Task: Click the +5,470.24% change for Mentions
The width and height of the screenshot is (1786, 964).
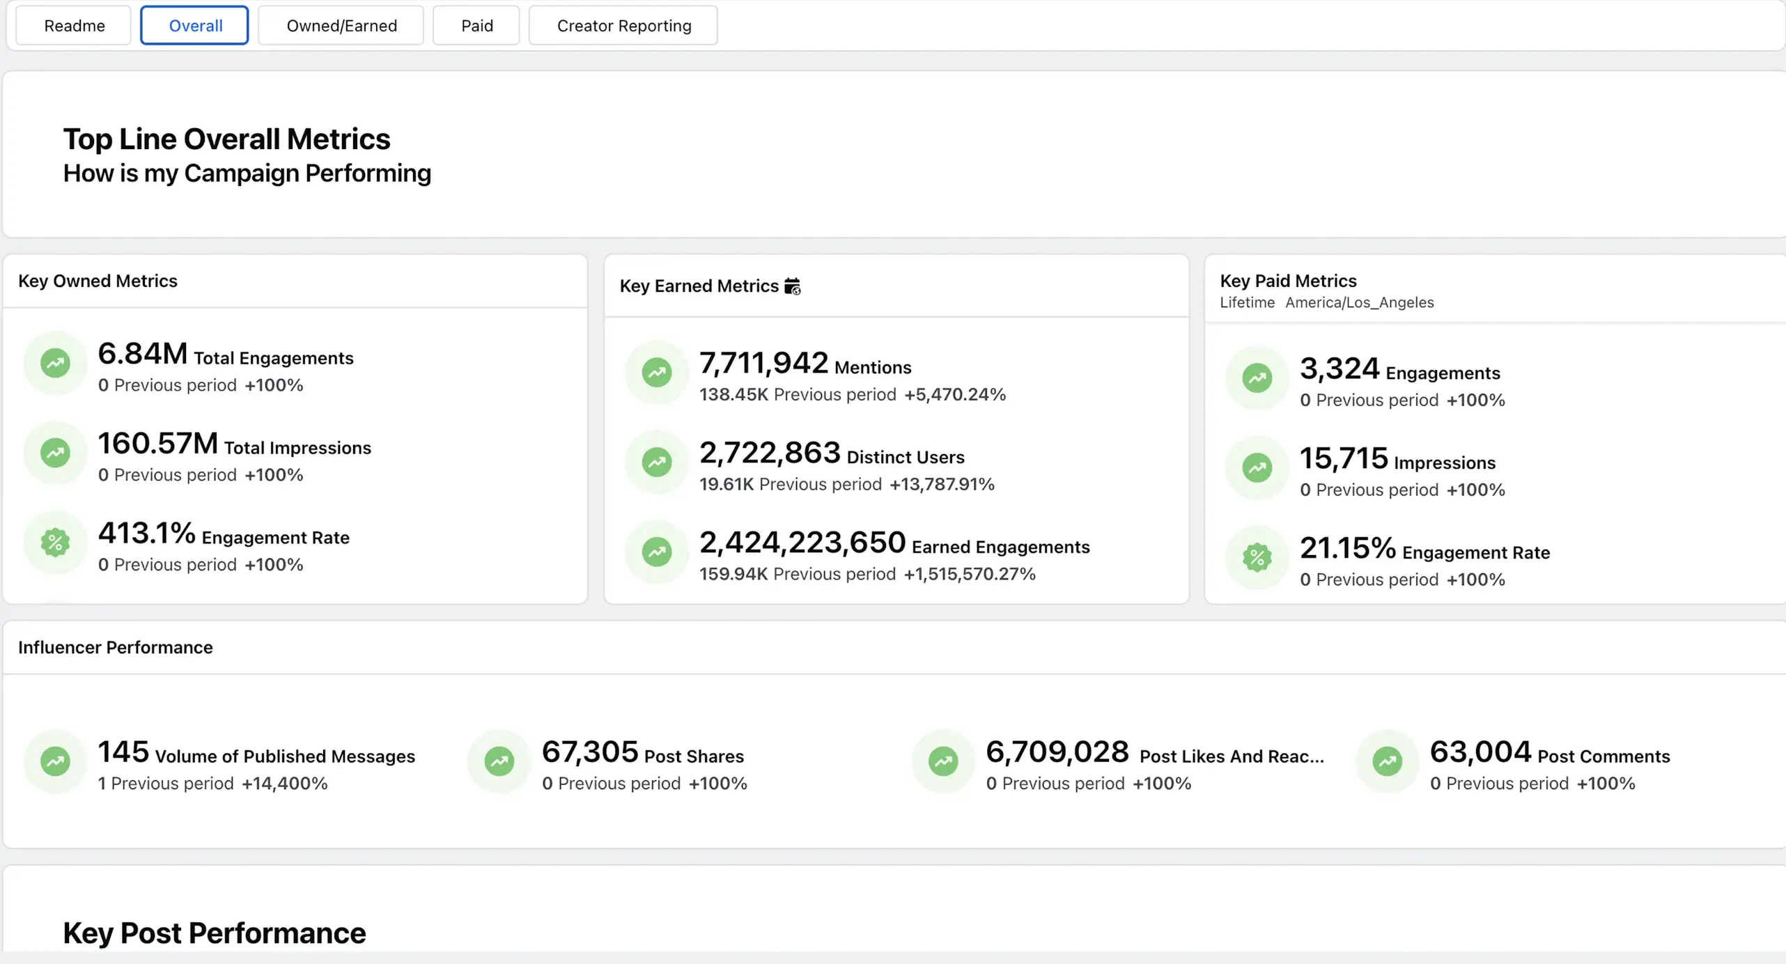Action: pos(955,395)
